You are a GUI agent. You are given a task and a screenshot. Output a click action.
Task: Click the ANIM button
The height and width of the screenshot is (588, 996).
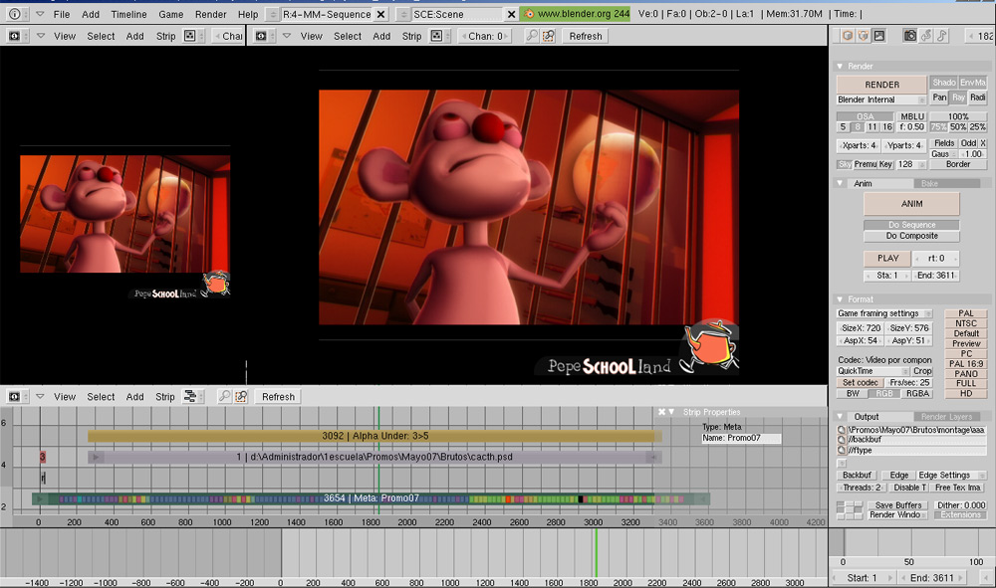coord(911,204)
